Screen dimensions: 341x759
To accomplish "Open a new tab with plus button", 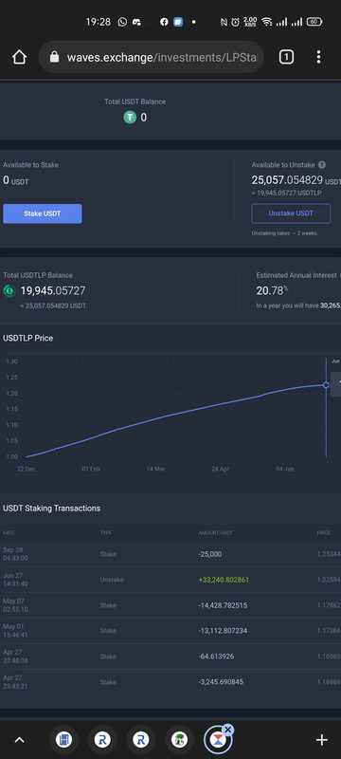I will pos(322,740).
